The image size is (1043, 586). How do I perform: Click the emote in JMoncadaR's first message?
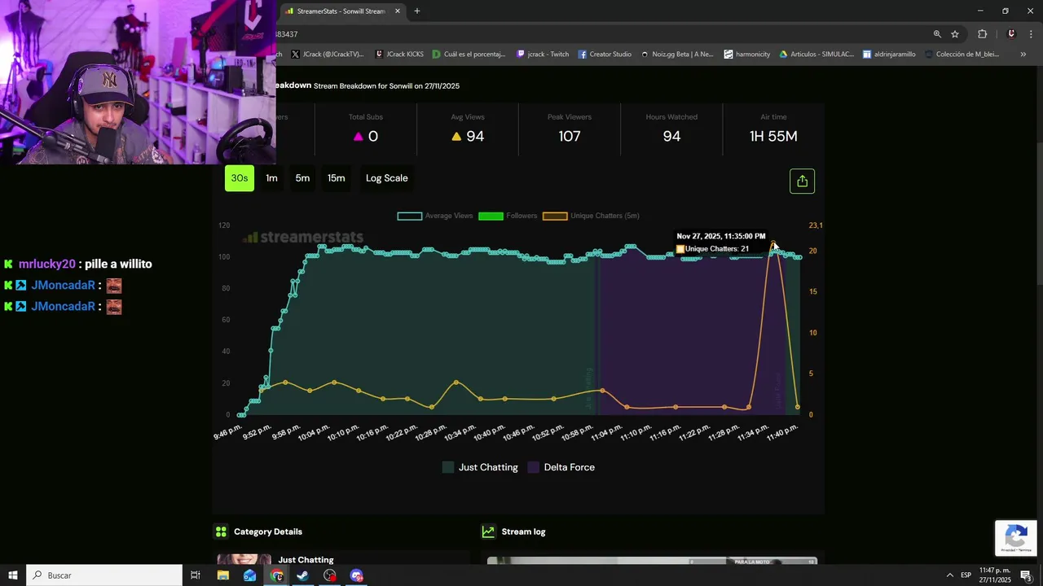pyautogui.click(x=114, y=286)
